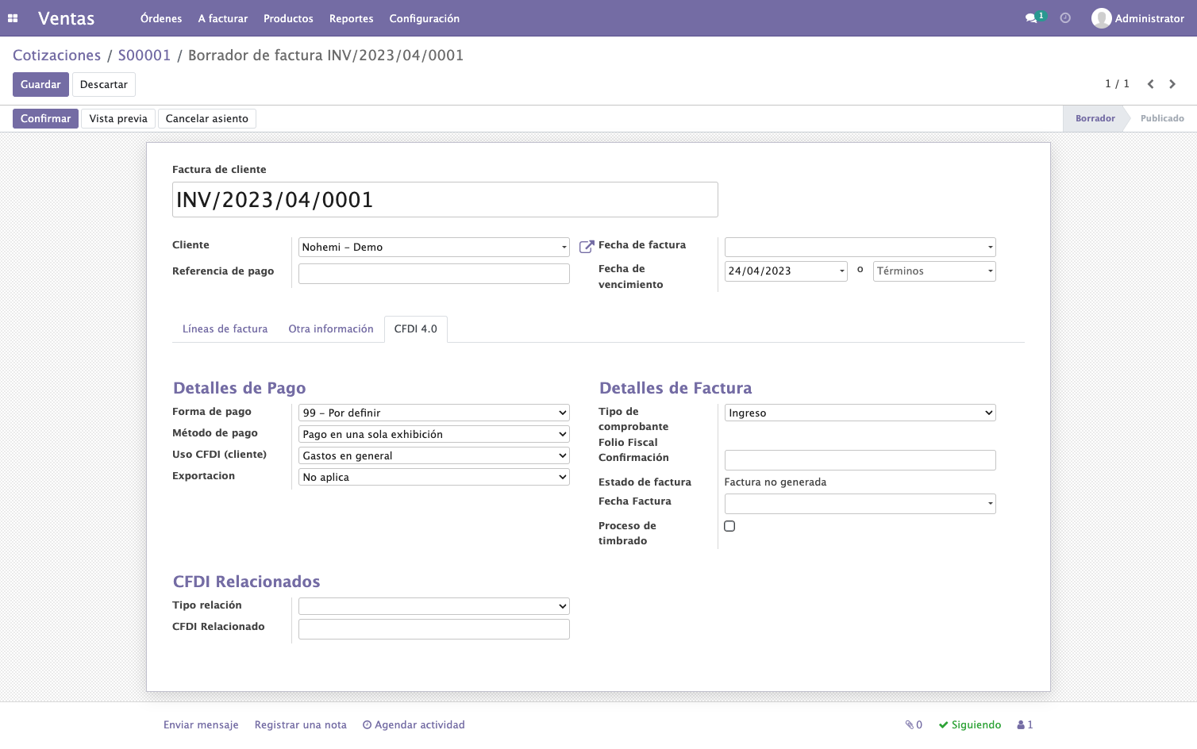Go to the previous record arrow

point(1150,84)
